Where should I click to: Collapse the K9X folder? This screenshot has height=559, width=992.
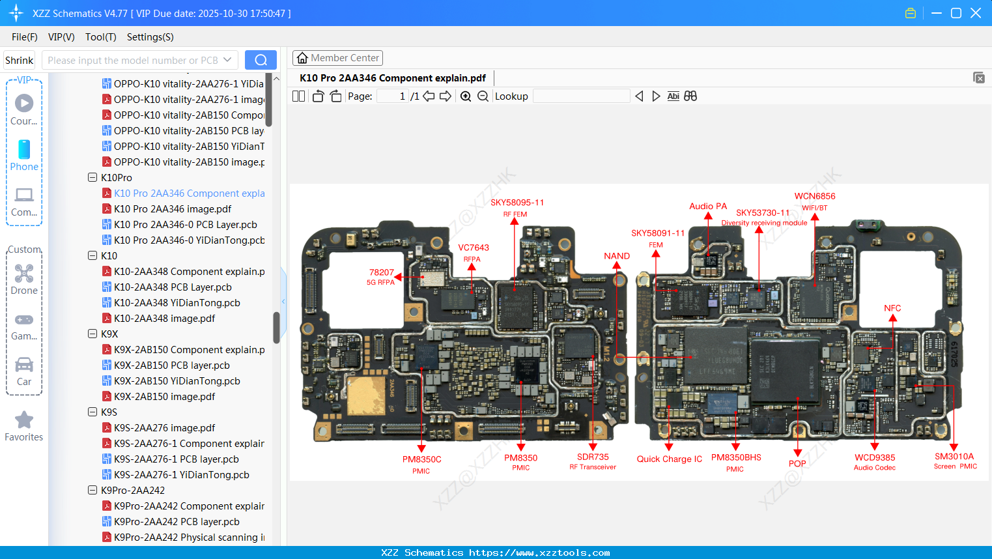click(x=92, y=334)
